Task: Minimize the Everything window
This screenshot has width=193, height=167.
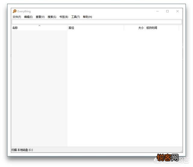Action: [x=157, y=11]
